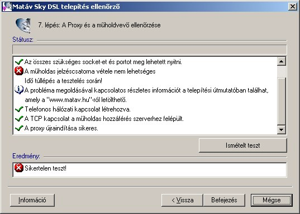
Task: Go back with the Vissza button
Action: [x=182, y=200]
